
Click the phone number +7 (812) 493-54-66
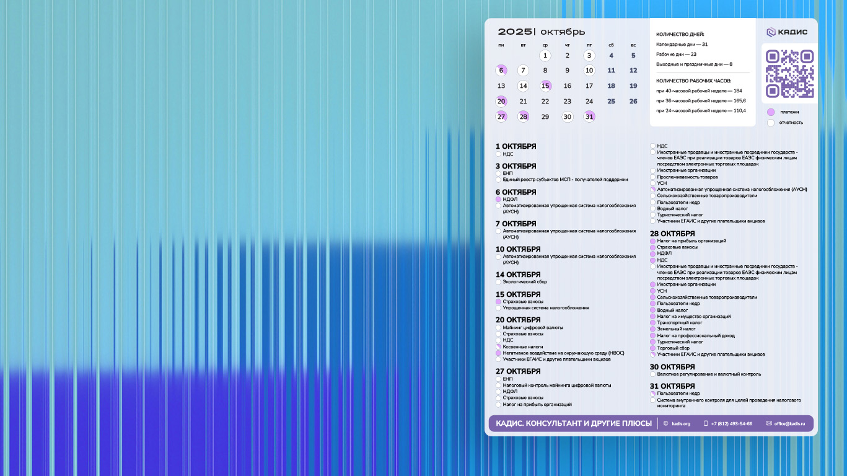(731, 423)
